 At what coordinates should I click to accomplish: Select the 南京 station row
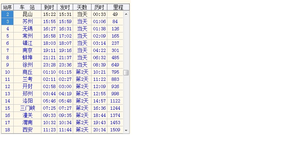(x=27, y=51)
